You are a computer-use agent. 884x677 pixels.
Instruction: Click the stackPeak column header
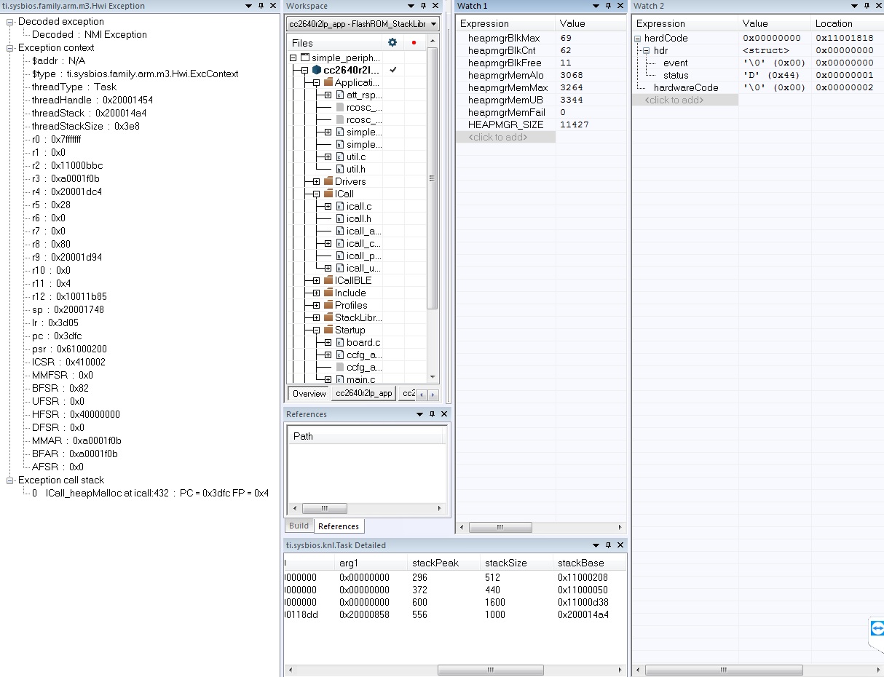coord(444,563)
